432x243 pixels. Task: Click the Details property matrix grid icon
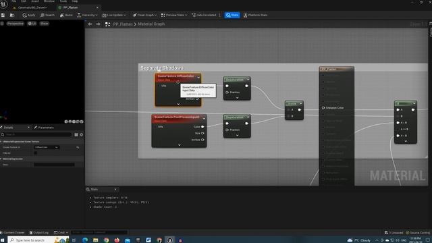tap(76, 135)
